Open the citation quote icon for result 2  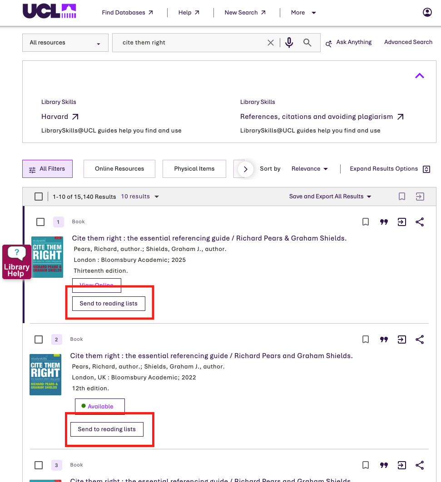tap(383, 339)
